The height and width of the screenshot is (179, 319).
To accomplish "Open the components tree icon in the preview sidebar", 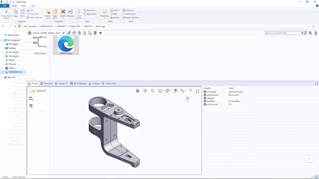I will click(x=31, y=99).
